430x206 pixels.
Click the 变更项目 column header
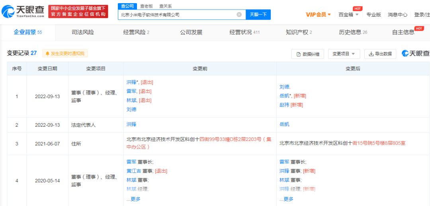96,69
